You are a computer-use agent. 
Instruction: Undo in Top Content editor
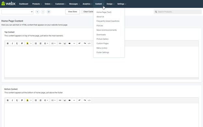pyautogui.click(x=80, y=43)
